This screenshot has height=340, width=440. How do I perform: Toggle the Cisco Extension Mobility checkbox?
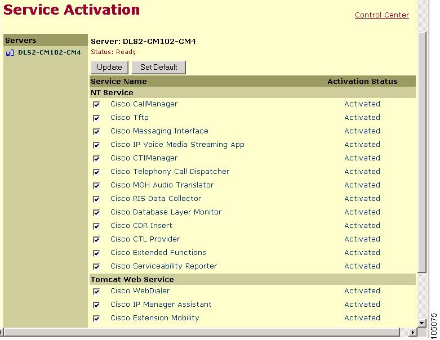[x=96, y=318]
